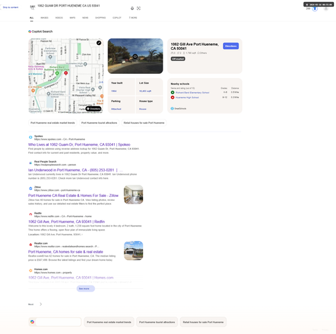
Task: Click bottom Port Hueneme tourist attractions suggestion
Action: pyautogui.click(x=157, y=322)
